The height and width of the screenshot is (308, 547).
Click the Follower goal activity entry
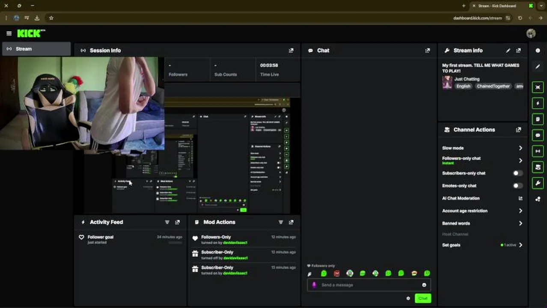[131, 240]
